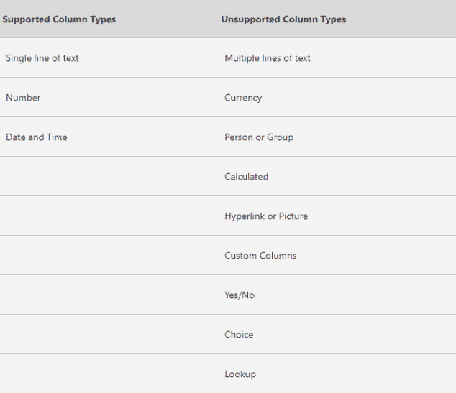Click empty supported cell beside Choice
The height and width of the screenshot is (393, 456).
coord(109,334)
